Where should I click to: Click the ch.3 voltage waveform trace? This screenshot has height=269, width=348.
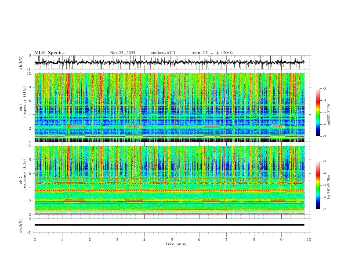171,225
